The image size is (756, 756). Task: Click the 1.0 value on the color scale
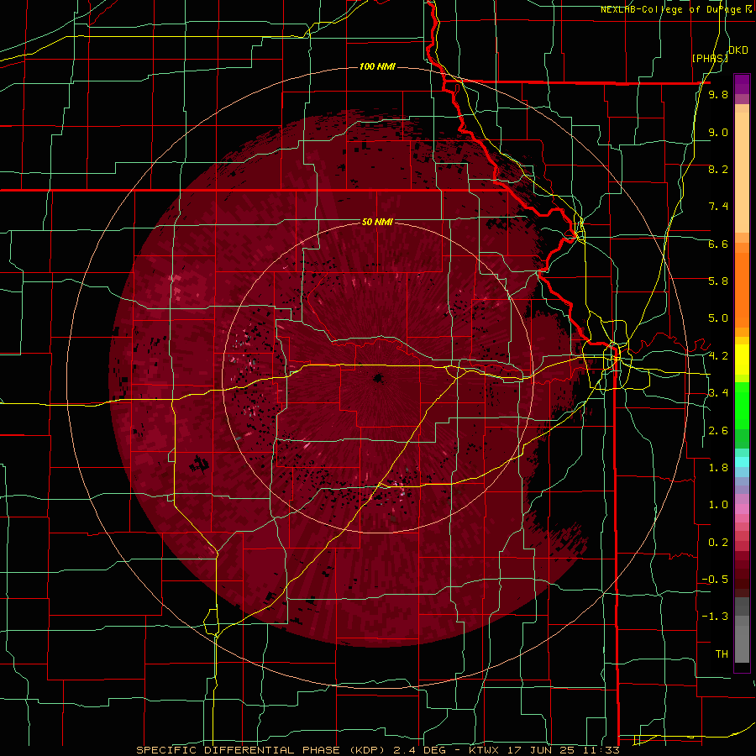point(718,505)
